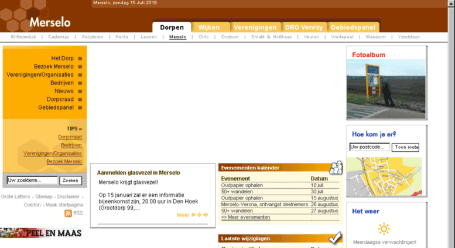Go to village Oostrum

(230, 37)
